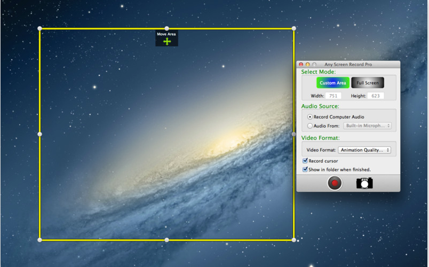This screenshot has width=429, height=267.
Task: Click the top-middle handle of selection area
Action: point(166,28)
